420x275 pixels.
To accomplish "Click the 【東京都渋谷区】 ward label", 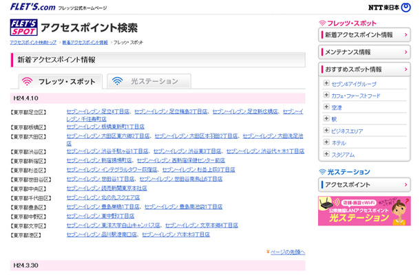I will pyautogui.click(x=28, y=152).
